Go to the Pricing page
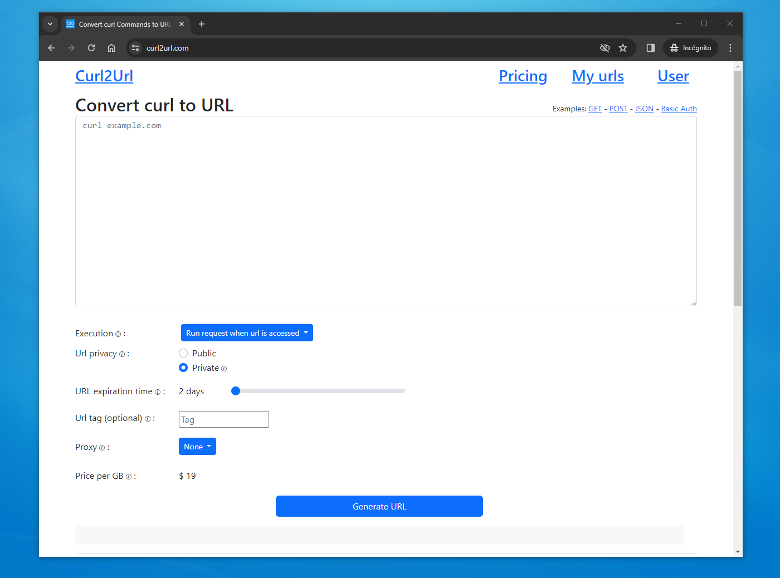 coord(523,76)
